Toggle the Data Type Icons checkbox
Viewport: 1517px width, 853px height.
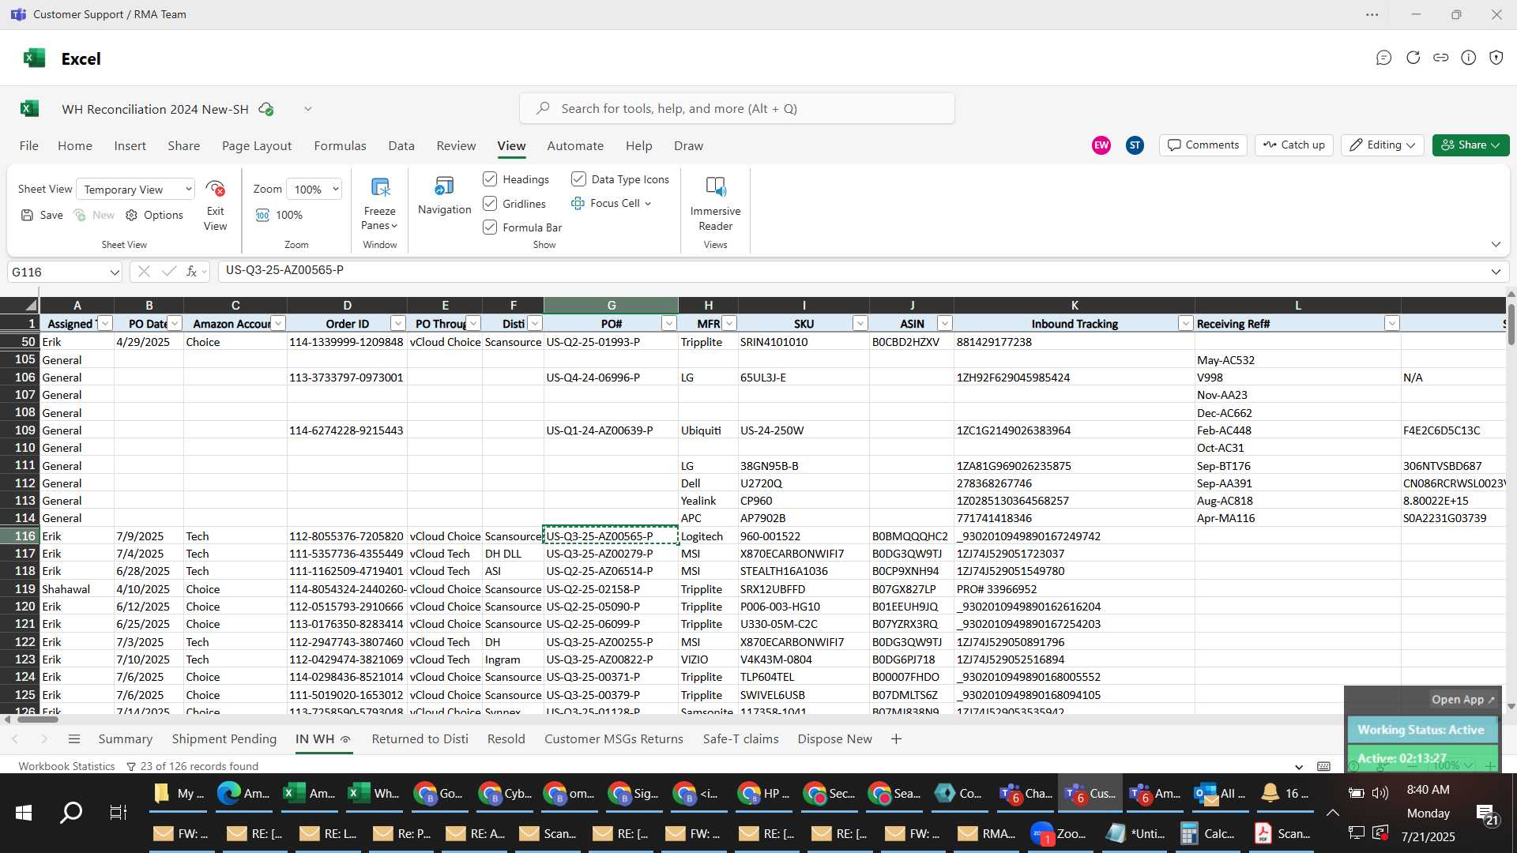(578, 179)
